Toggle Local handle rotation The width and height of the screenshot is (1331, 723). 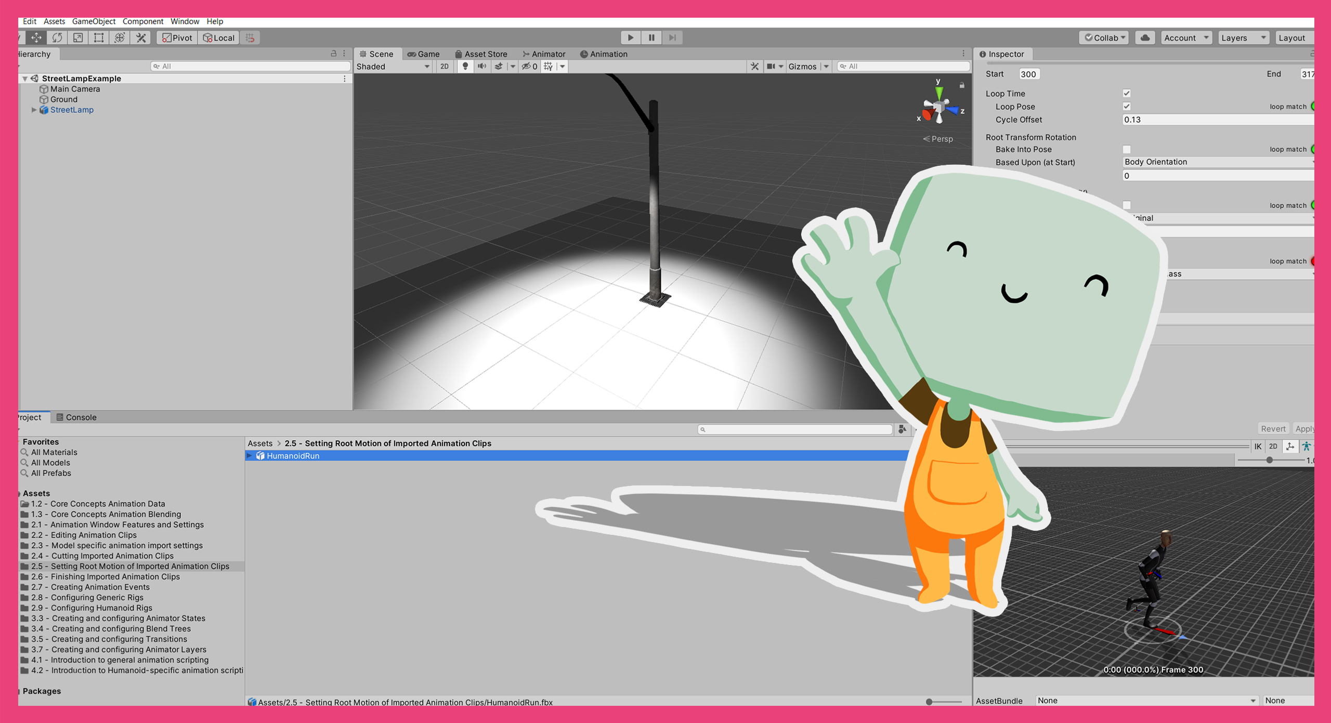click(x=219, y=38)
